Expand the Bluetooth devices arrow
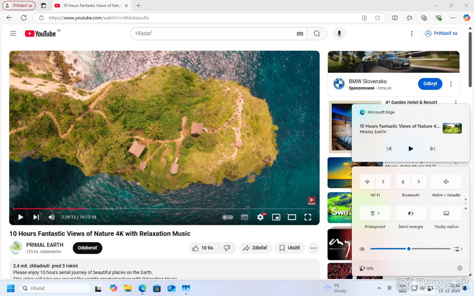 (x=419, y=182)
